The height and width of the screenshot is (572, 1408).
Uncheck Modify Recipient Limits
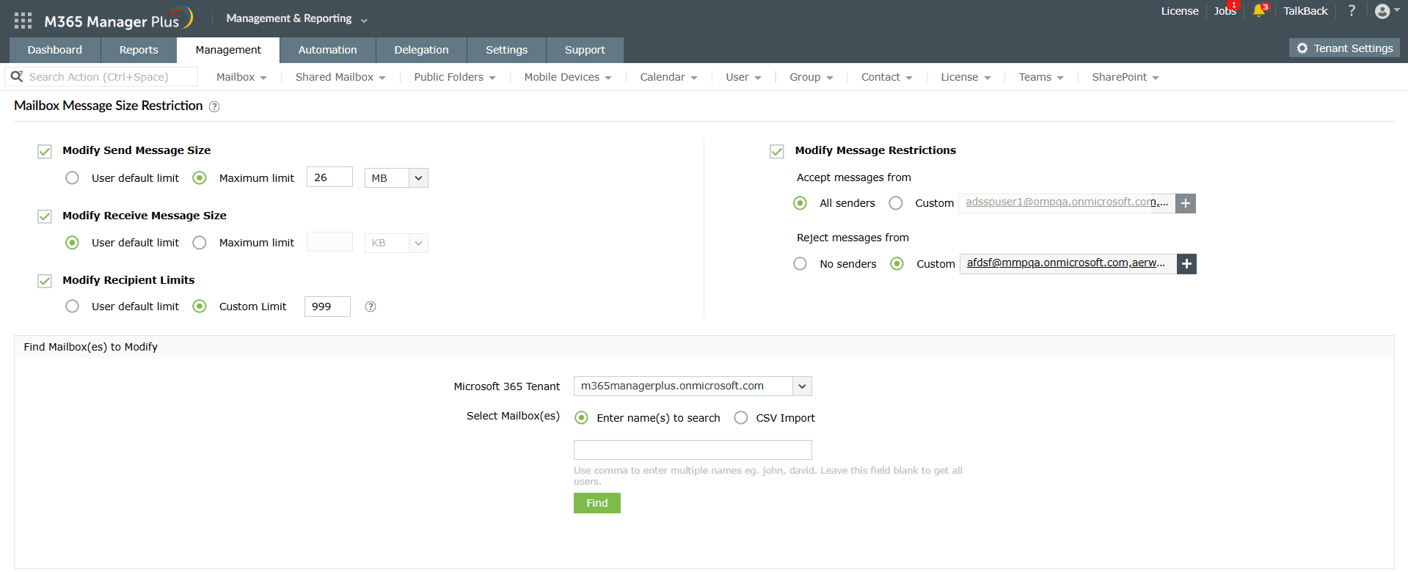click(45, 281)
